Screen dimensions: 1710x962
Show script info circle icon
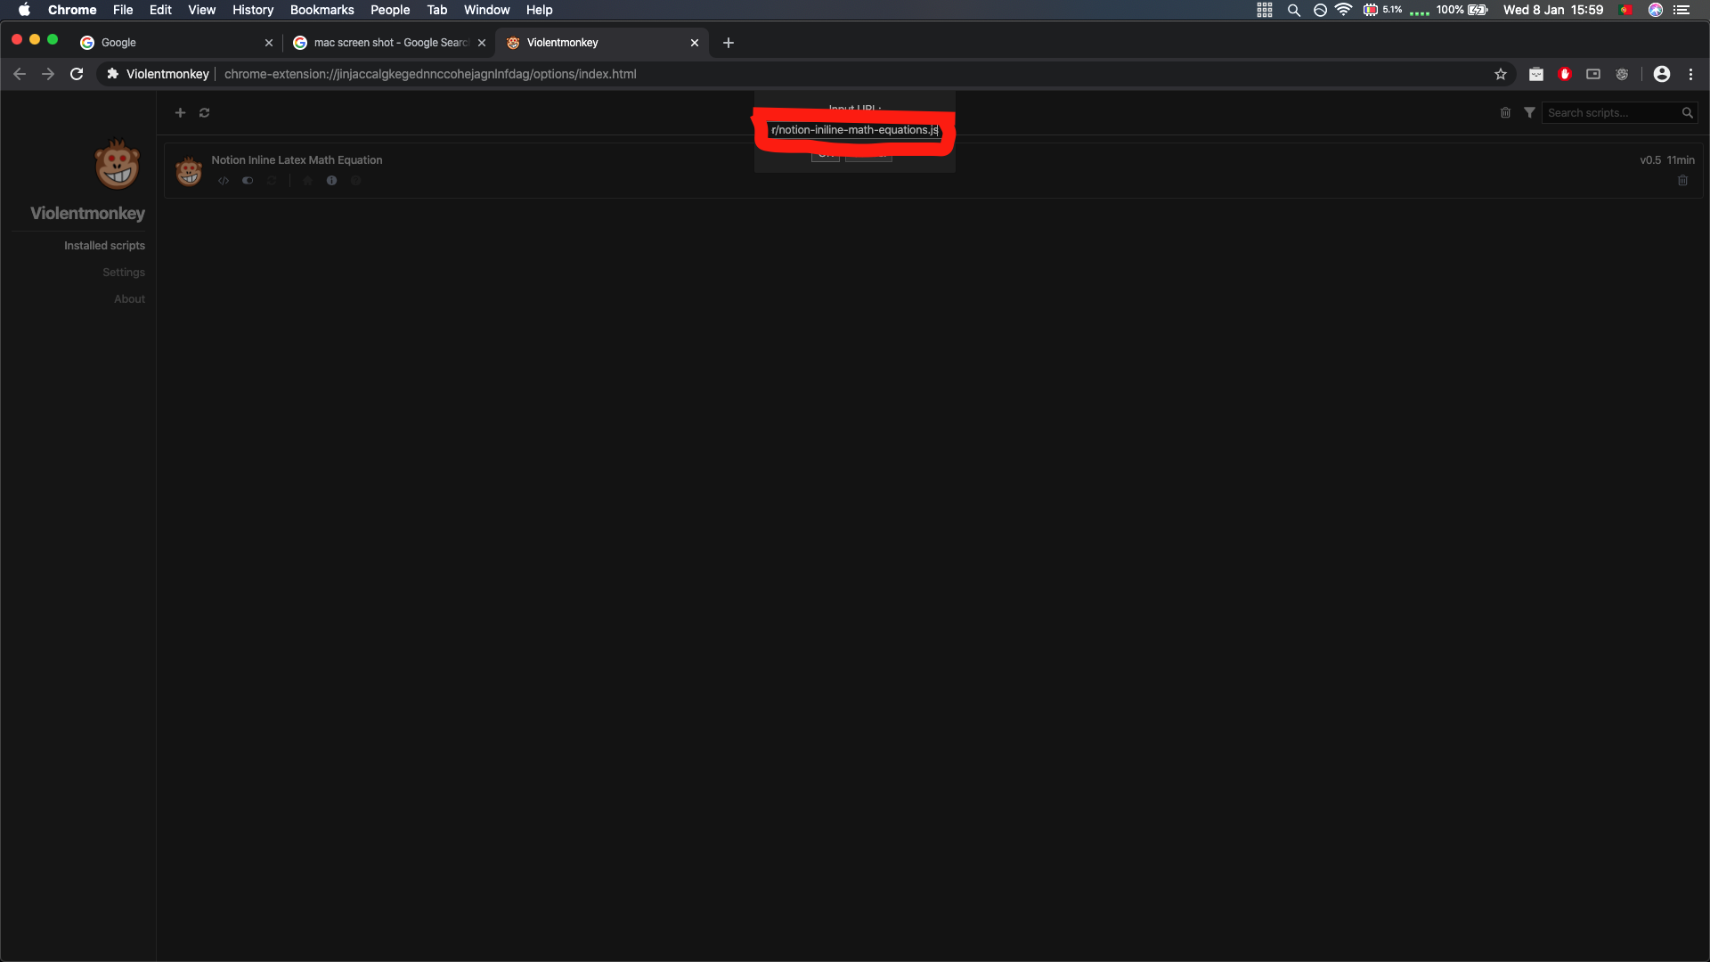point(331,181)
